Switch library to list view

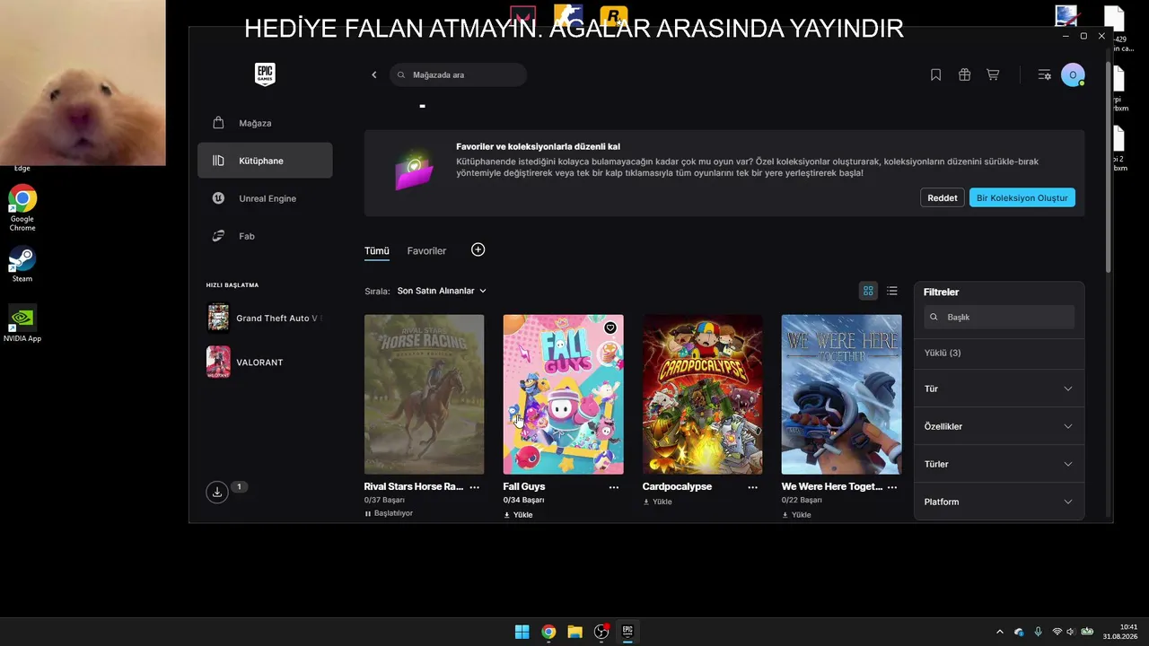pos(892,291)
